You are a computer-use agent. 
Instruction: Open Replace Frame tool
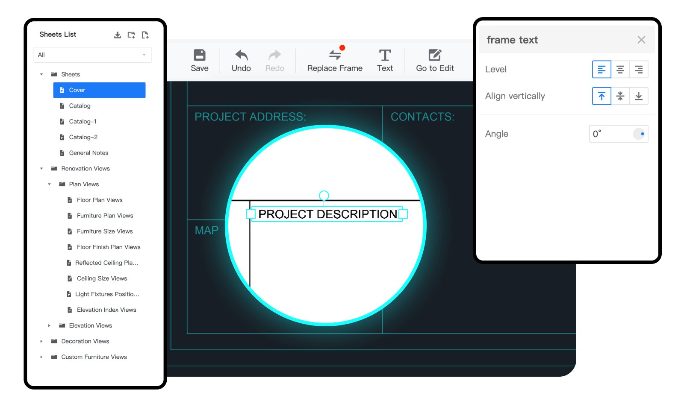pyautogui.click(x=335, y=61)
